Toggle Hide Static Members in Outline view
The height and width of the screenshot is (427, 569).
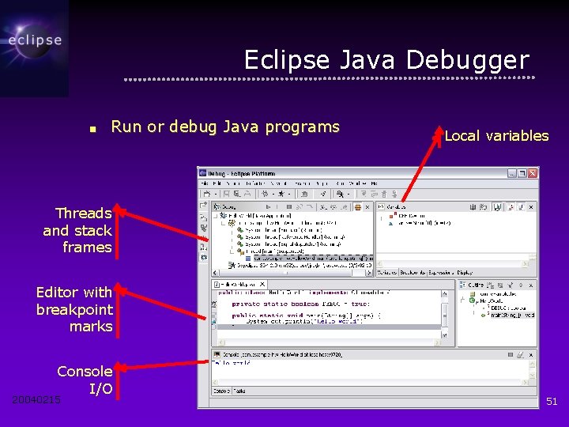[511, 285]
